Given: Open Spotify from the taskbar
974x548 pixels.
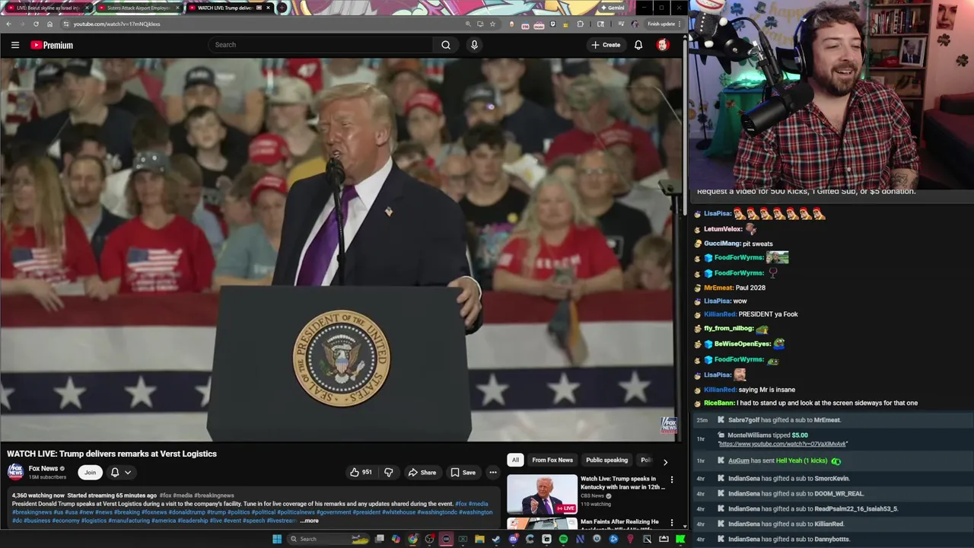Looking at the screenshot, I should point(563,539).
